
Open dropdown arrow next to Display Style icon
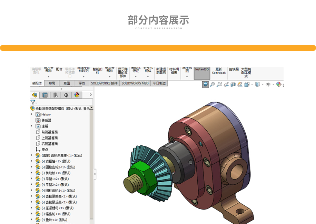pos(263,84)
